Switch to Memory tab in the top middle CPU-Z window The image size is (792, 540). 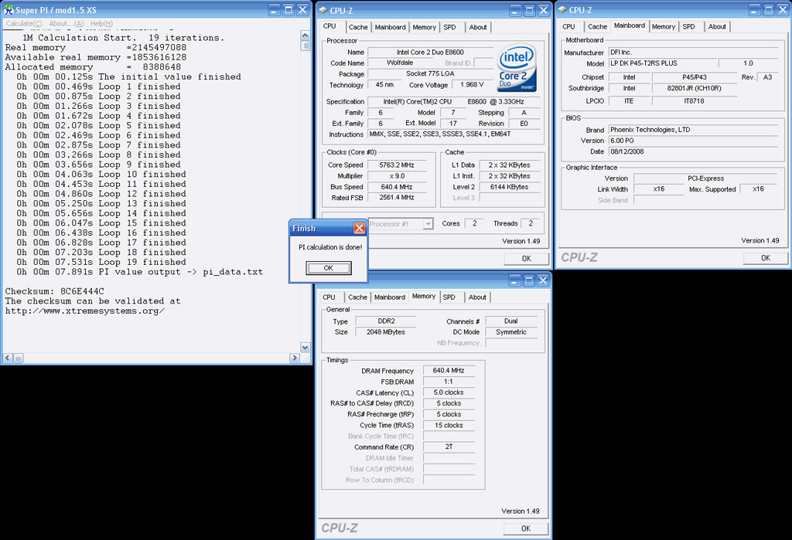(x=425, y=27)
